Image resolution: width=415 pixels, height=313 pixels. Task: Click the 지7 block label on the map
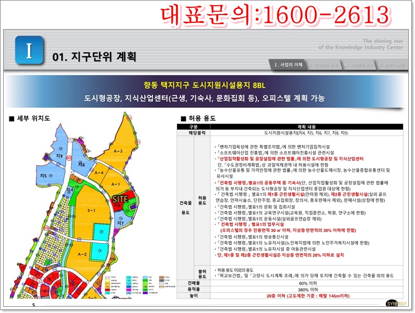click(x=120, y=223)
